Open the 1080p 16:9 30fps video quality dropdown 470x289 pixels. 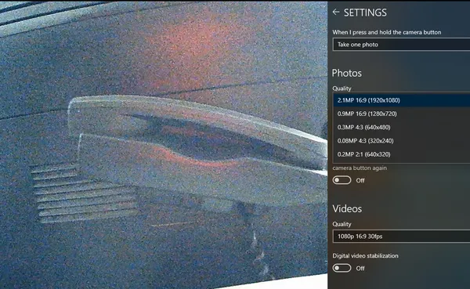(x=401, y=237)
